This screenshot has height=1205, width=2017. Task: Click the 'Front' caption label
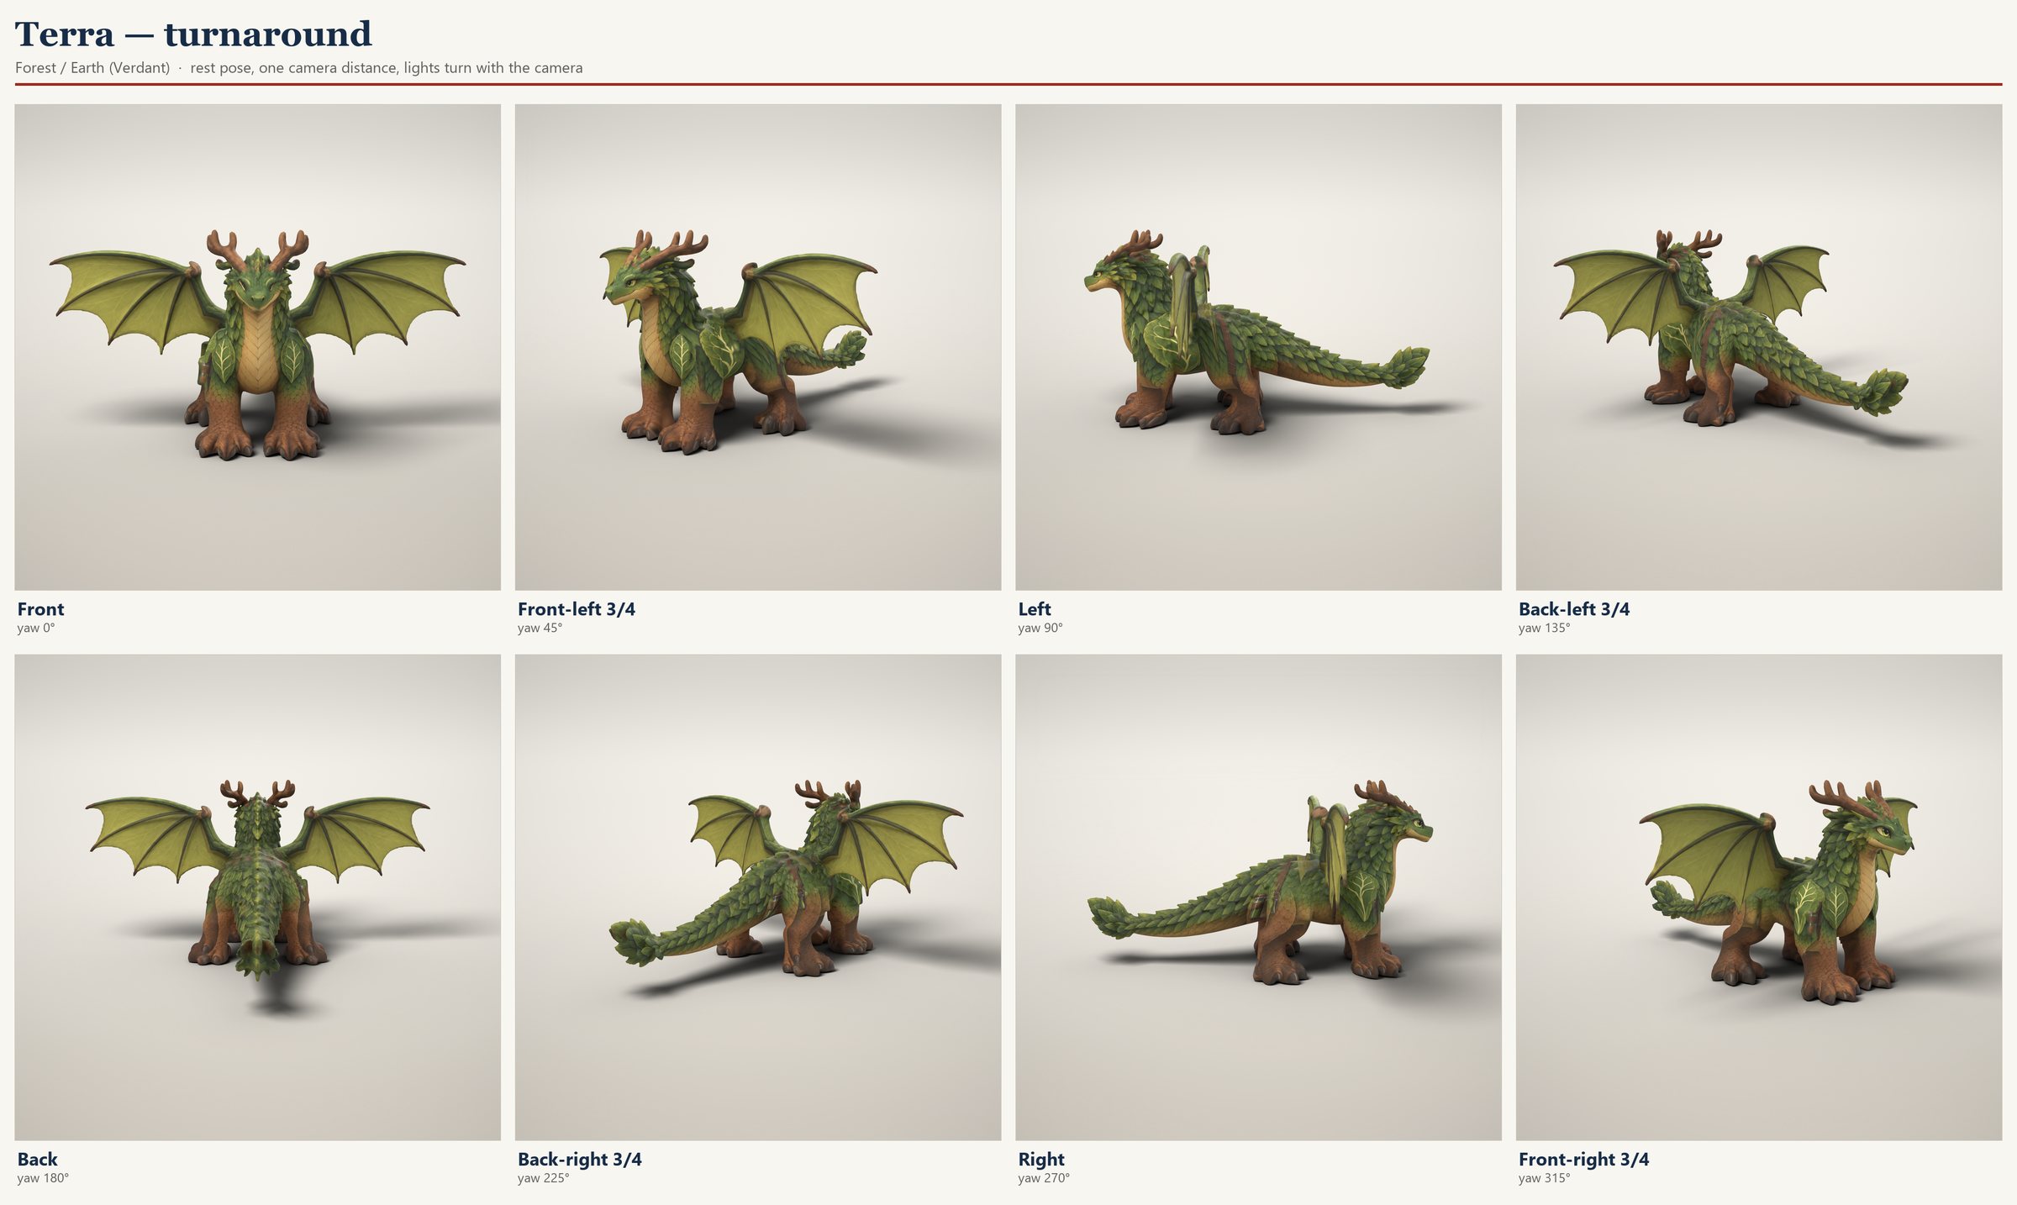pos(40,609)
